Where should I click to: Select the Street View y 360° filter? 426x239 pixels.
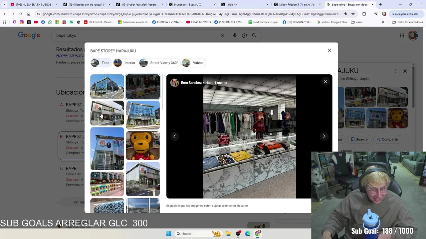click(x=160, y=63)
